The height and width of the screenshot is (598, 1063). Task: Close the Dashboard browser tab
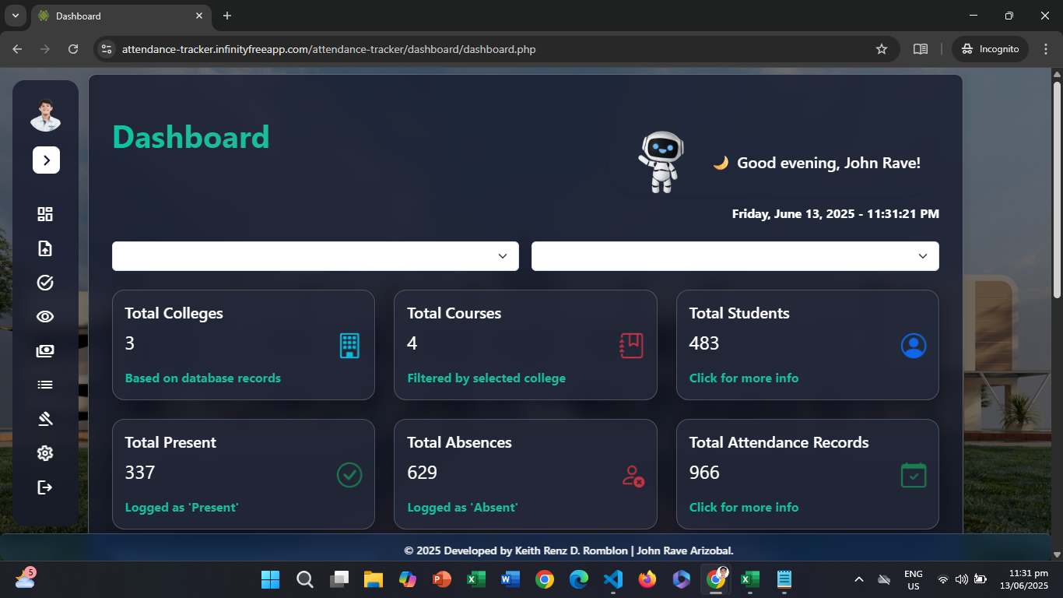(199, 16)
